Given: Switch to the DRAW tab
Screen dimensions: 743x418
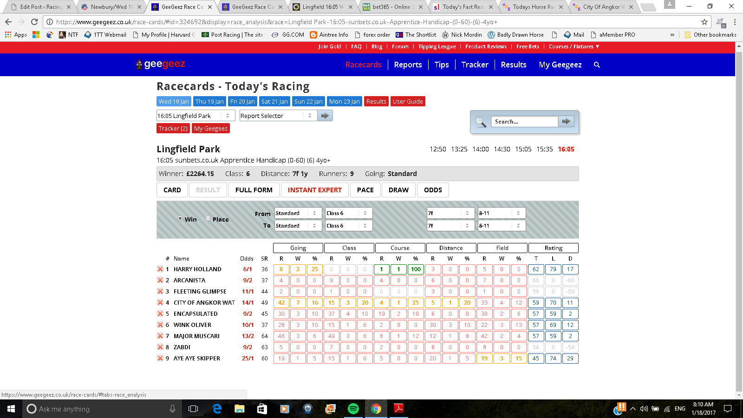Looking at the screenshot, I should [x=399, y=190].
